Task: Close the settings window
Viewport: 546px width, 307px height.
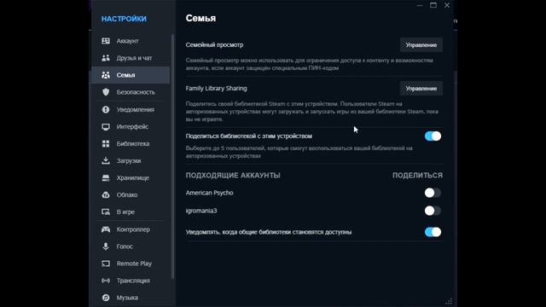Action: click(447, 5)
